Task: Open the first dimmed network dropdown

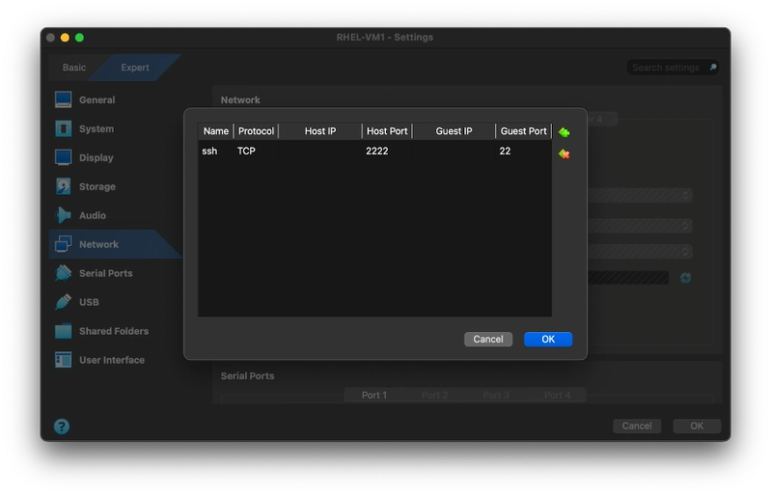Action: coord(640,196)
